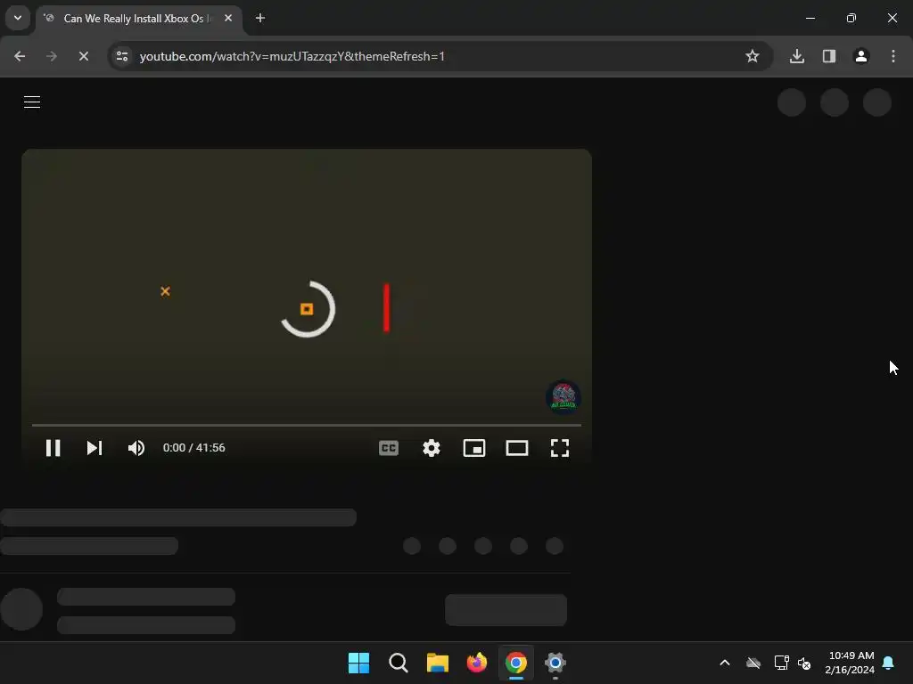Open Settings app from taskbar
Screen dimensions: 913x684
pyautogui.click(x=555, y=663)
